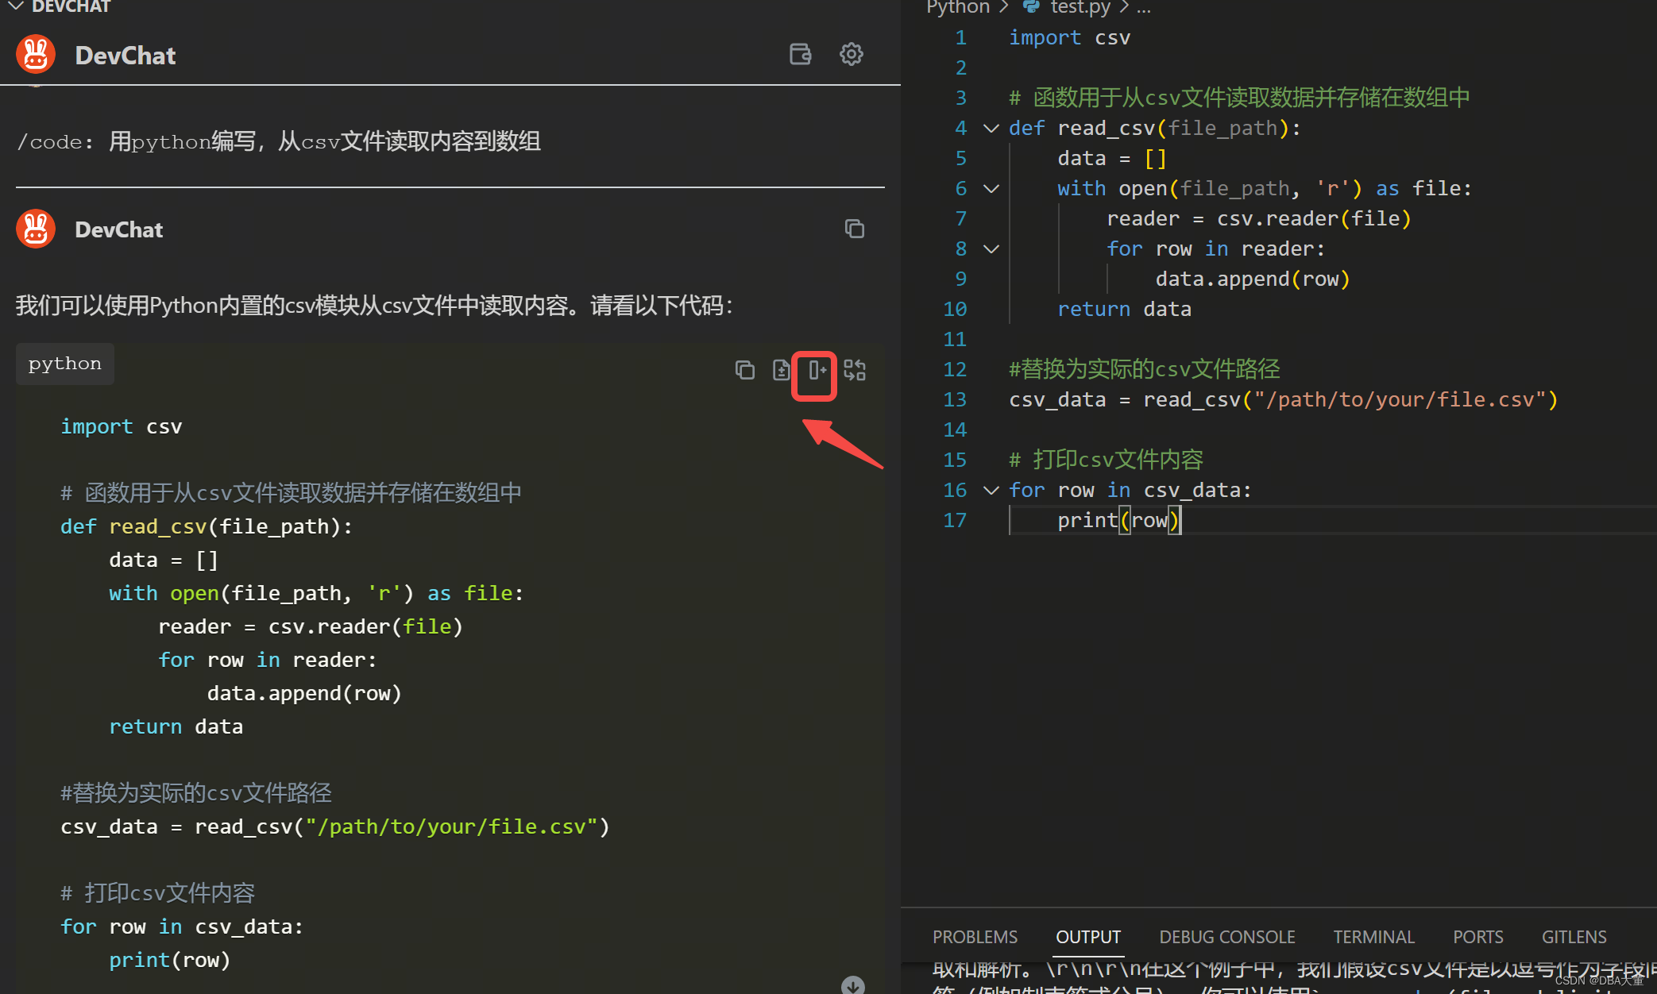
Task: Click the DevChat avatar beside the reply
Action: pos(36,229)
